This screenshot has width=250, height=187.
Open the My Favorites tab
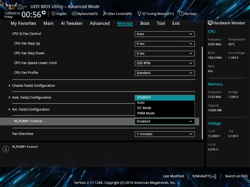(24, 24)
